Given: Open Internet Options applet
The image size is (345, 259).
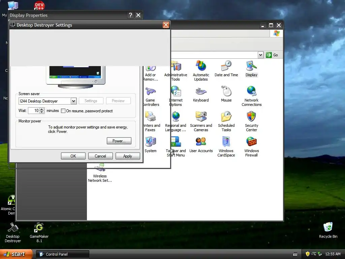Looking at the screenshot, I should [x=176, y=96].
